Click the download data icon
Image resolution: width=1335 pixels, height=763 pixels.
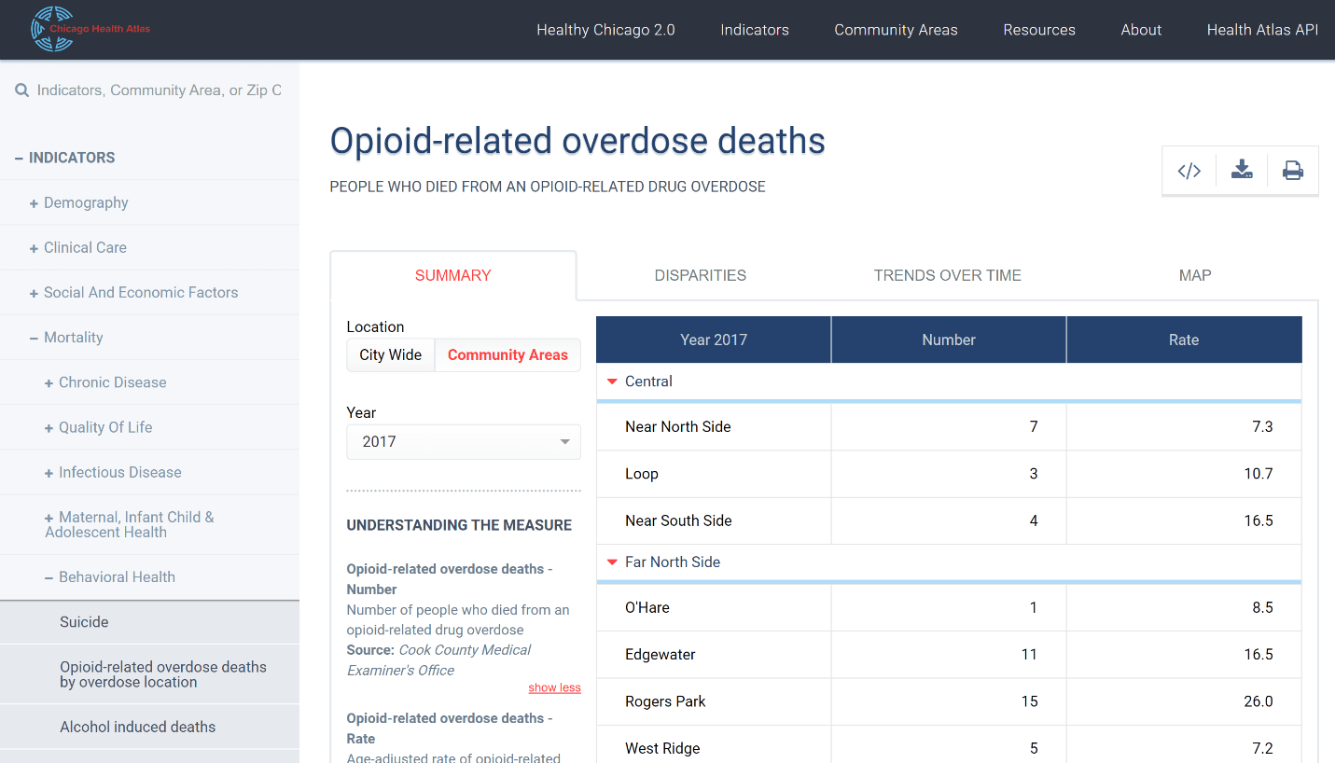pyautogui.click(x=1242, y=170)
